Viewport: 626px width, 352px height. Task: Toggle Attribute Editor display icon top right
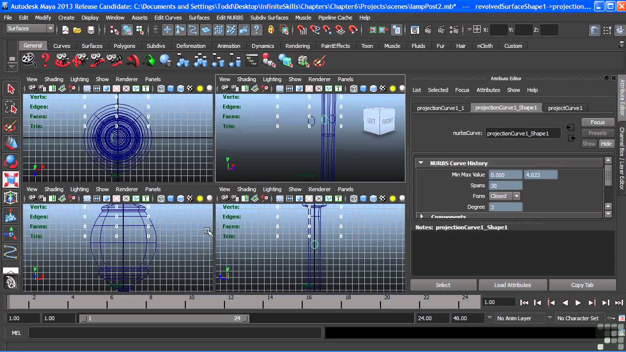tap(594, 30)
